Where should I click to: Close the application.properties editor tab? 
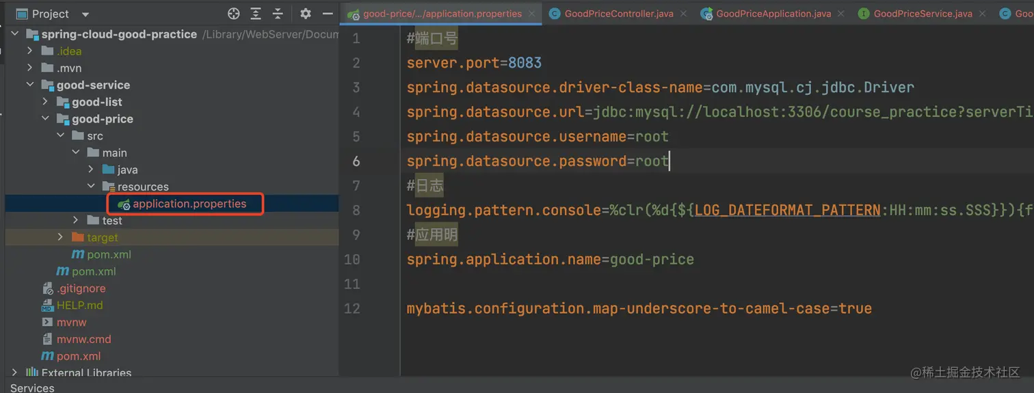pos(532,14)
